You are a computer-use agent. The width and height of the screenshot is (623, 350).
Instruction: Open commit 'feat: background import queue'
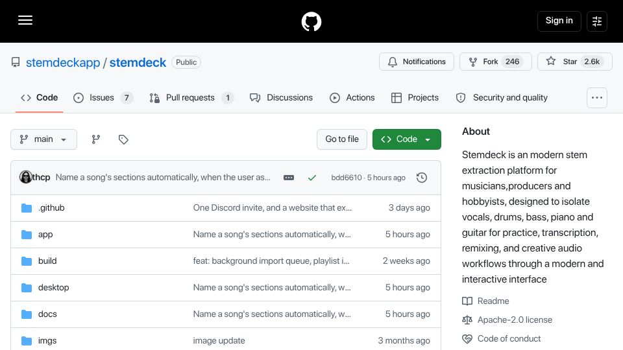271,261
